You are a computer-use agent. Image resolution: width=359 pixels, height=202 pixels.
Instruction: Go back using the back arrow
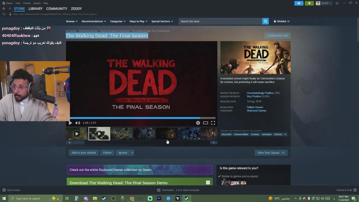point(4,9)
